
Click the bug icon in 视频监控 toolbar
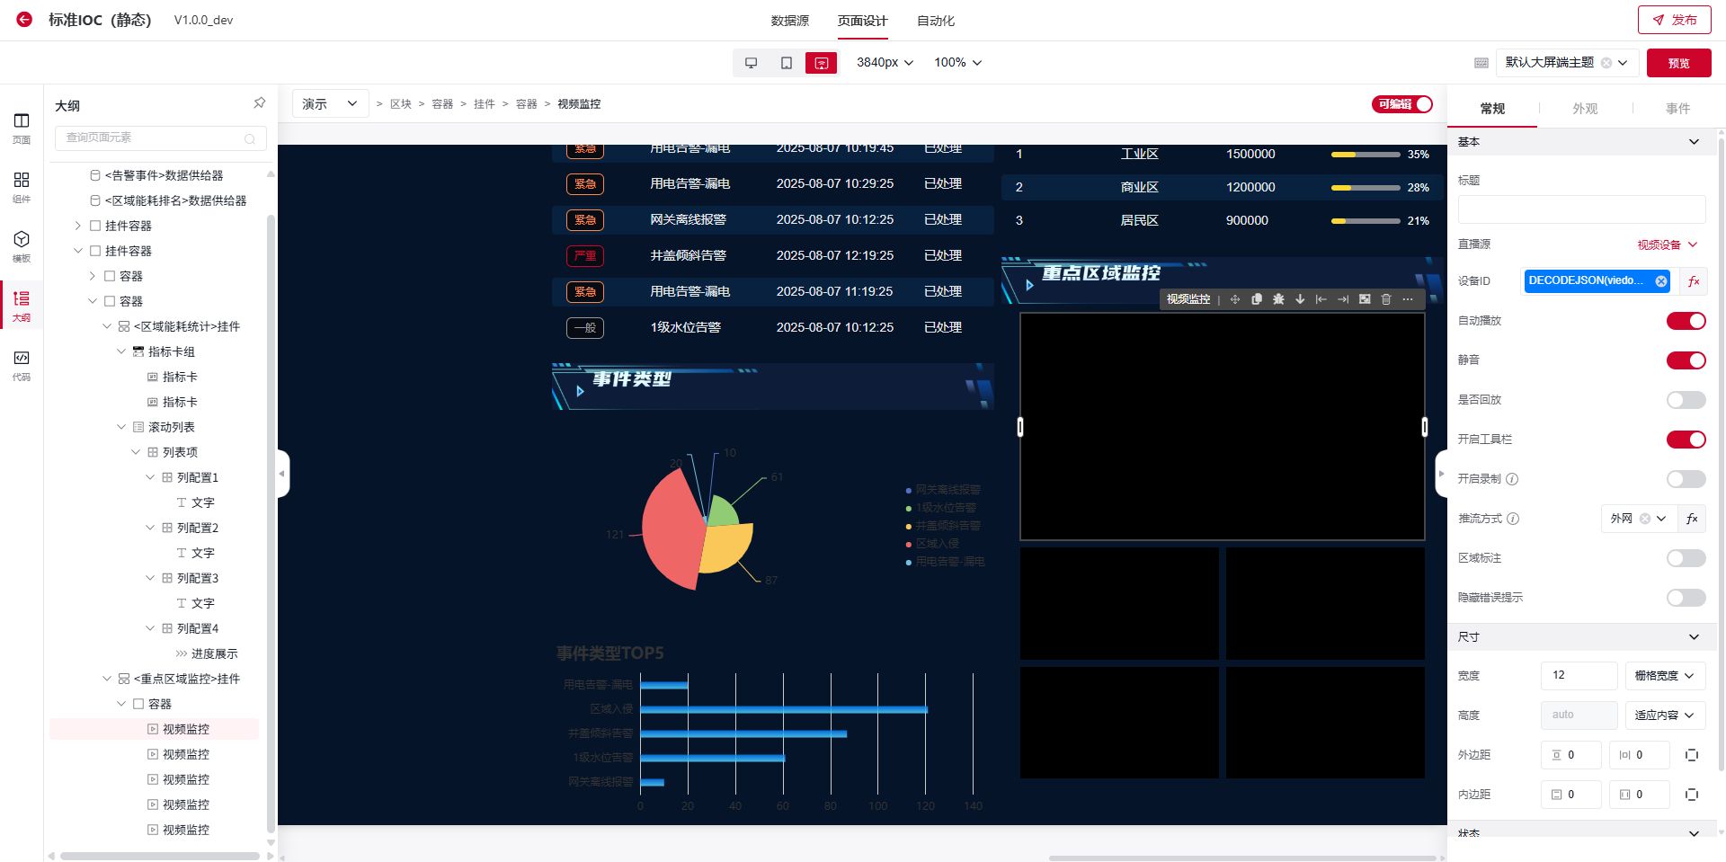[1278, 299]
